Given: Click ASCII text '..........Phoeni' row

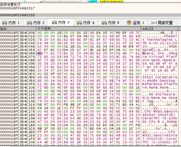Looking at the screenshot, I should [x=160, y=36].
